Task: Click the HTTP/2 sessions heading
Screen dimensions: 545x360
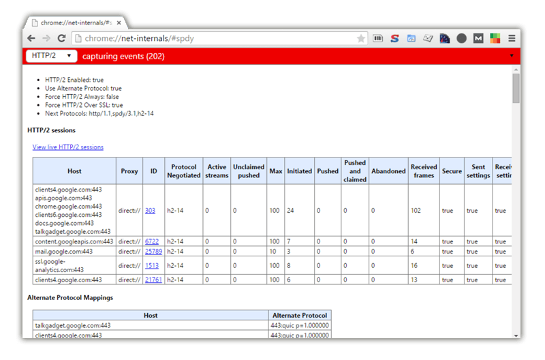Action: tap(52, 130)
